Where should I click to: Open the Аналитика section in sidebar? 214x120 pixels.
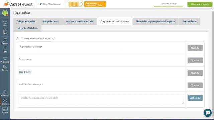point(5,60)
